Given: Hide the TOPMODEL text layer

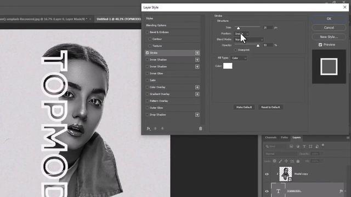Looking at the screenshot, I should [267, 191].
